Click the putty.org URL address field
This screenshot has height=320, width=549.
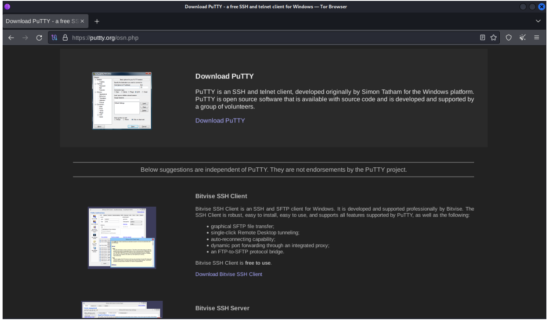point(261,38)
